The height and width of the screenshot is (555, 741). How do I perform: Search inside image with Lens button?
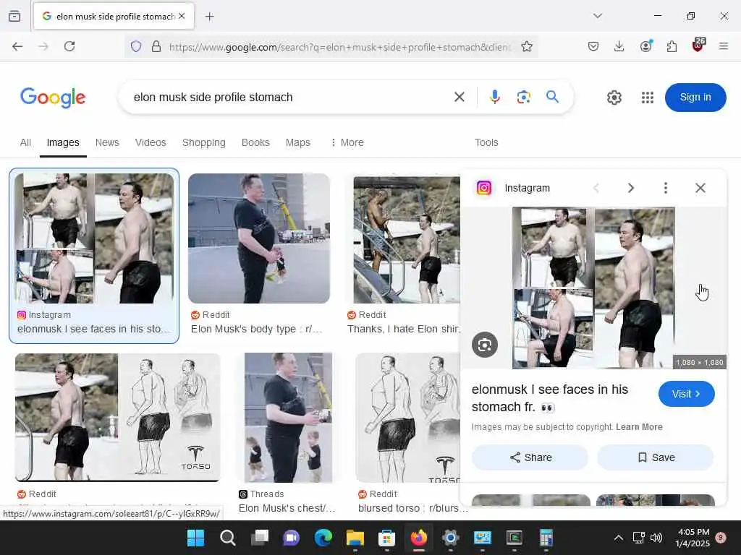[485, 345]
